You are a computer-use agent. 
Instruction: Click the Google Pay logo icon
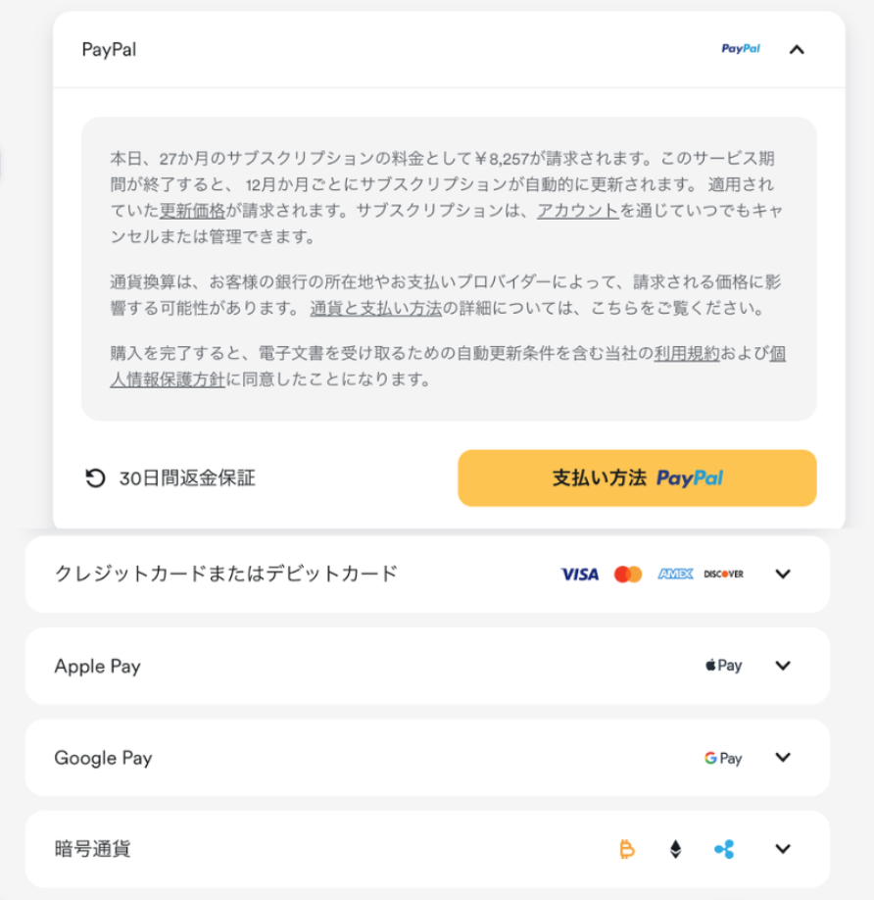(x=723, y=758)
